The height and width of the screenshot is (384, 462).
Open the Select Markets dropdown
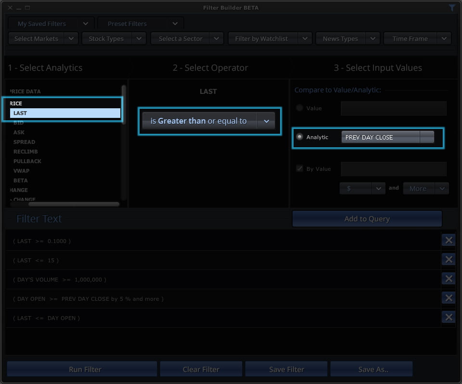point(43,38)
